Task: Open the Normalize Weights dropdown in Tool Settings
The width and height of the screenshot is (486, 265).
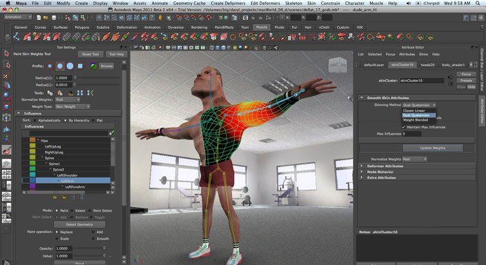Action: 68,100
